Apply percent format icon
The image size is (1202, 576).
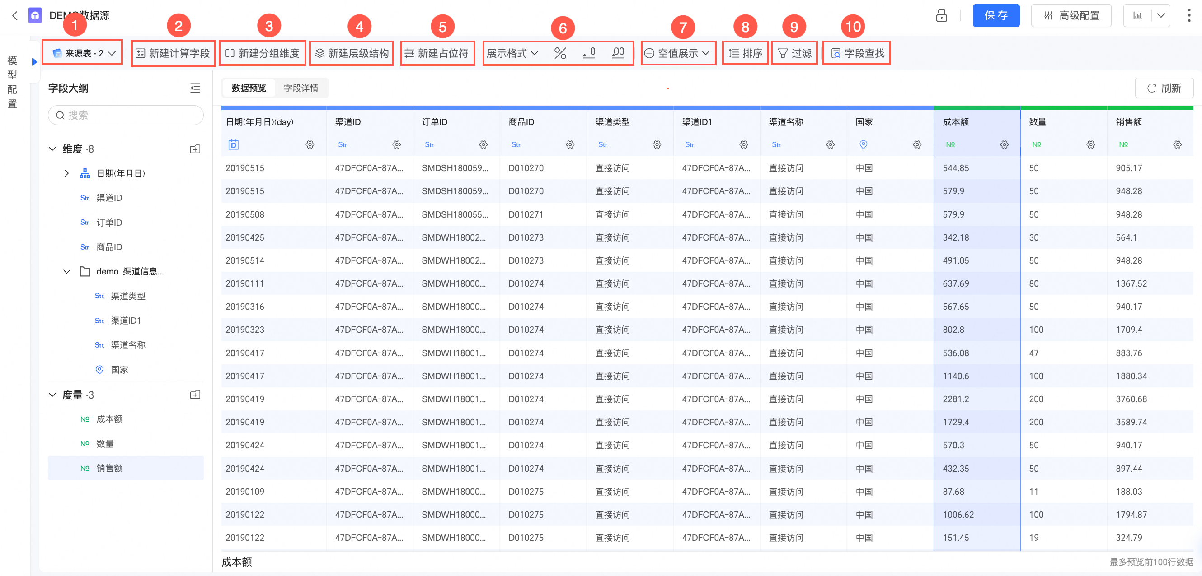[560, 53]
